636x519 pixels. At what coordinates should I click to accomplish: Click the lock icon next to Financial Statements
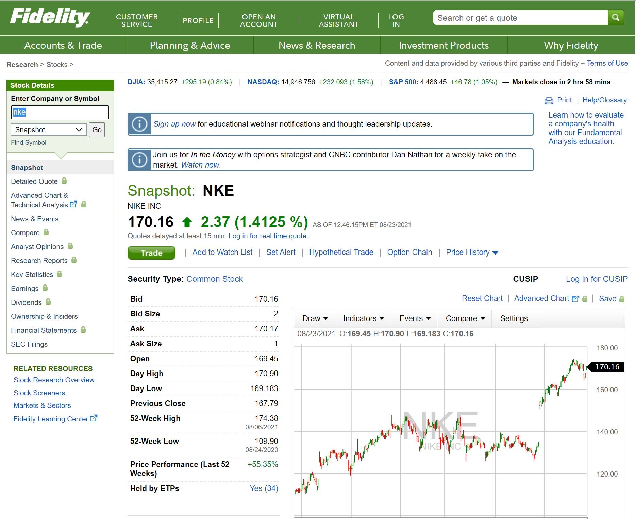click(83, 330)
